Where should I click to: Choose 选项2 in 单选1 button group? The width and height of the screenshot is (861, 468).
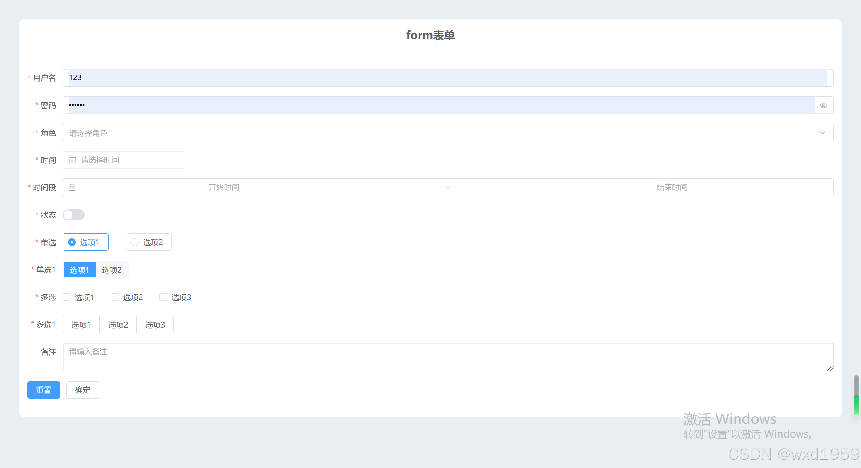[111, 270]
